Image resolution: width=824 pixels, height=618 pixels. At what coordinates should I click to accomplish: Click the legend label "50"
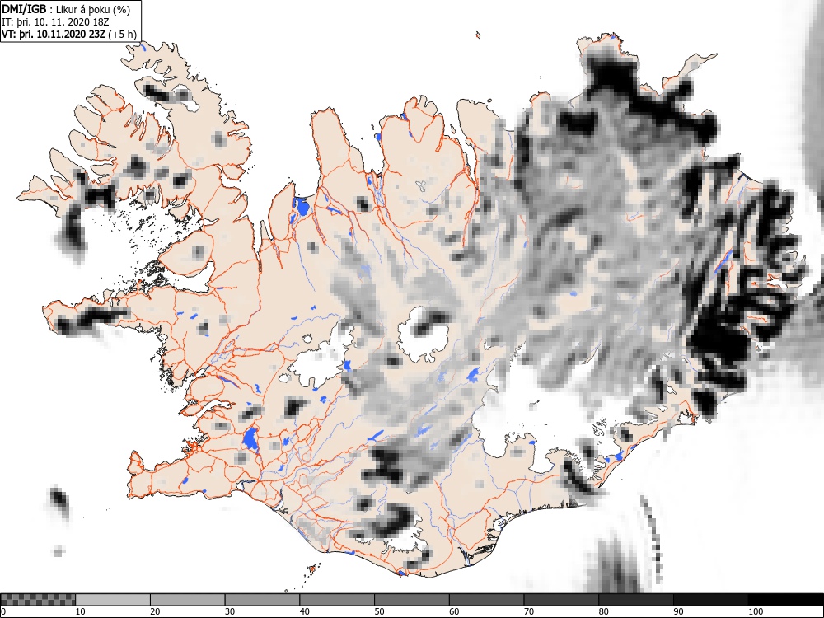tap(379, 611)
